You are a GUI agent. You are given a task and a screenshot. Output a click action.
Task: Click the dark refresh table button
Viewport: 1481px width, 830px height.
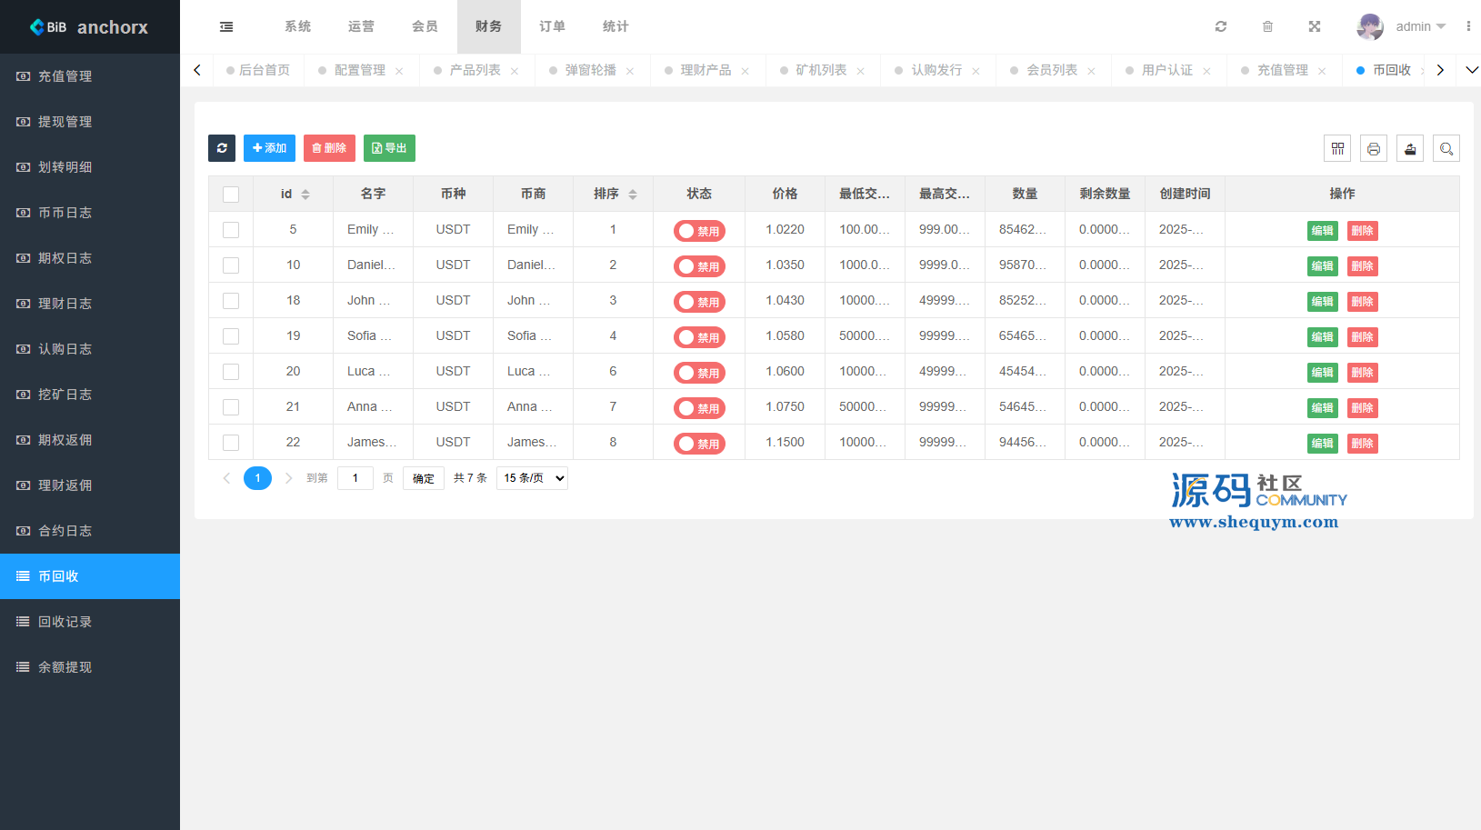point(222,148)
